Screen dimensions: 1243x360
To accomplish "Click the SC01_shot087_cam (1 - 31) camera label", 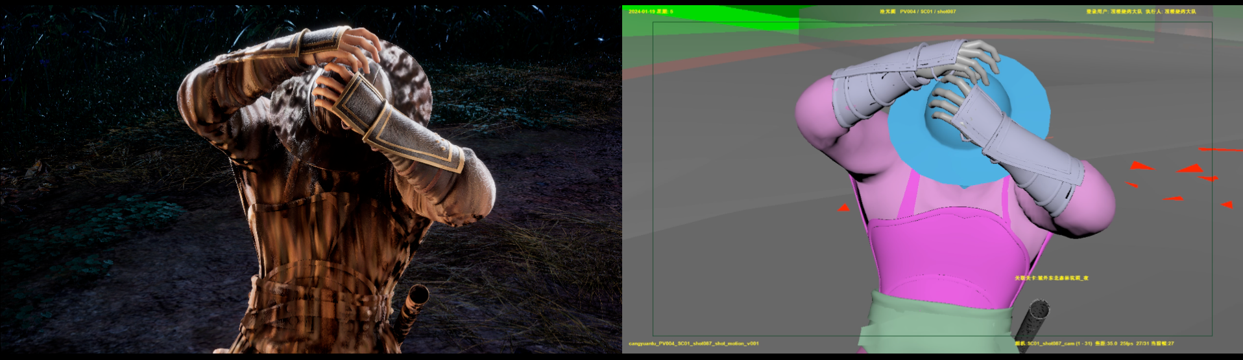I will tap(1059, 343).
